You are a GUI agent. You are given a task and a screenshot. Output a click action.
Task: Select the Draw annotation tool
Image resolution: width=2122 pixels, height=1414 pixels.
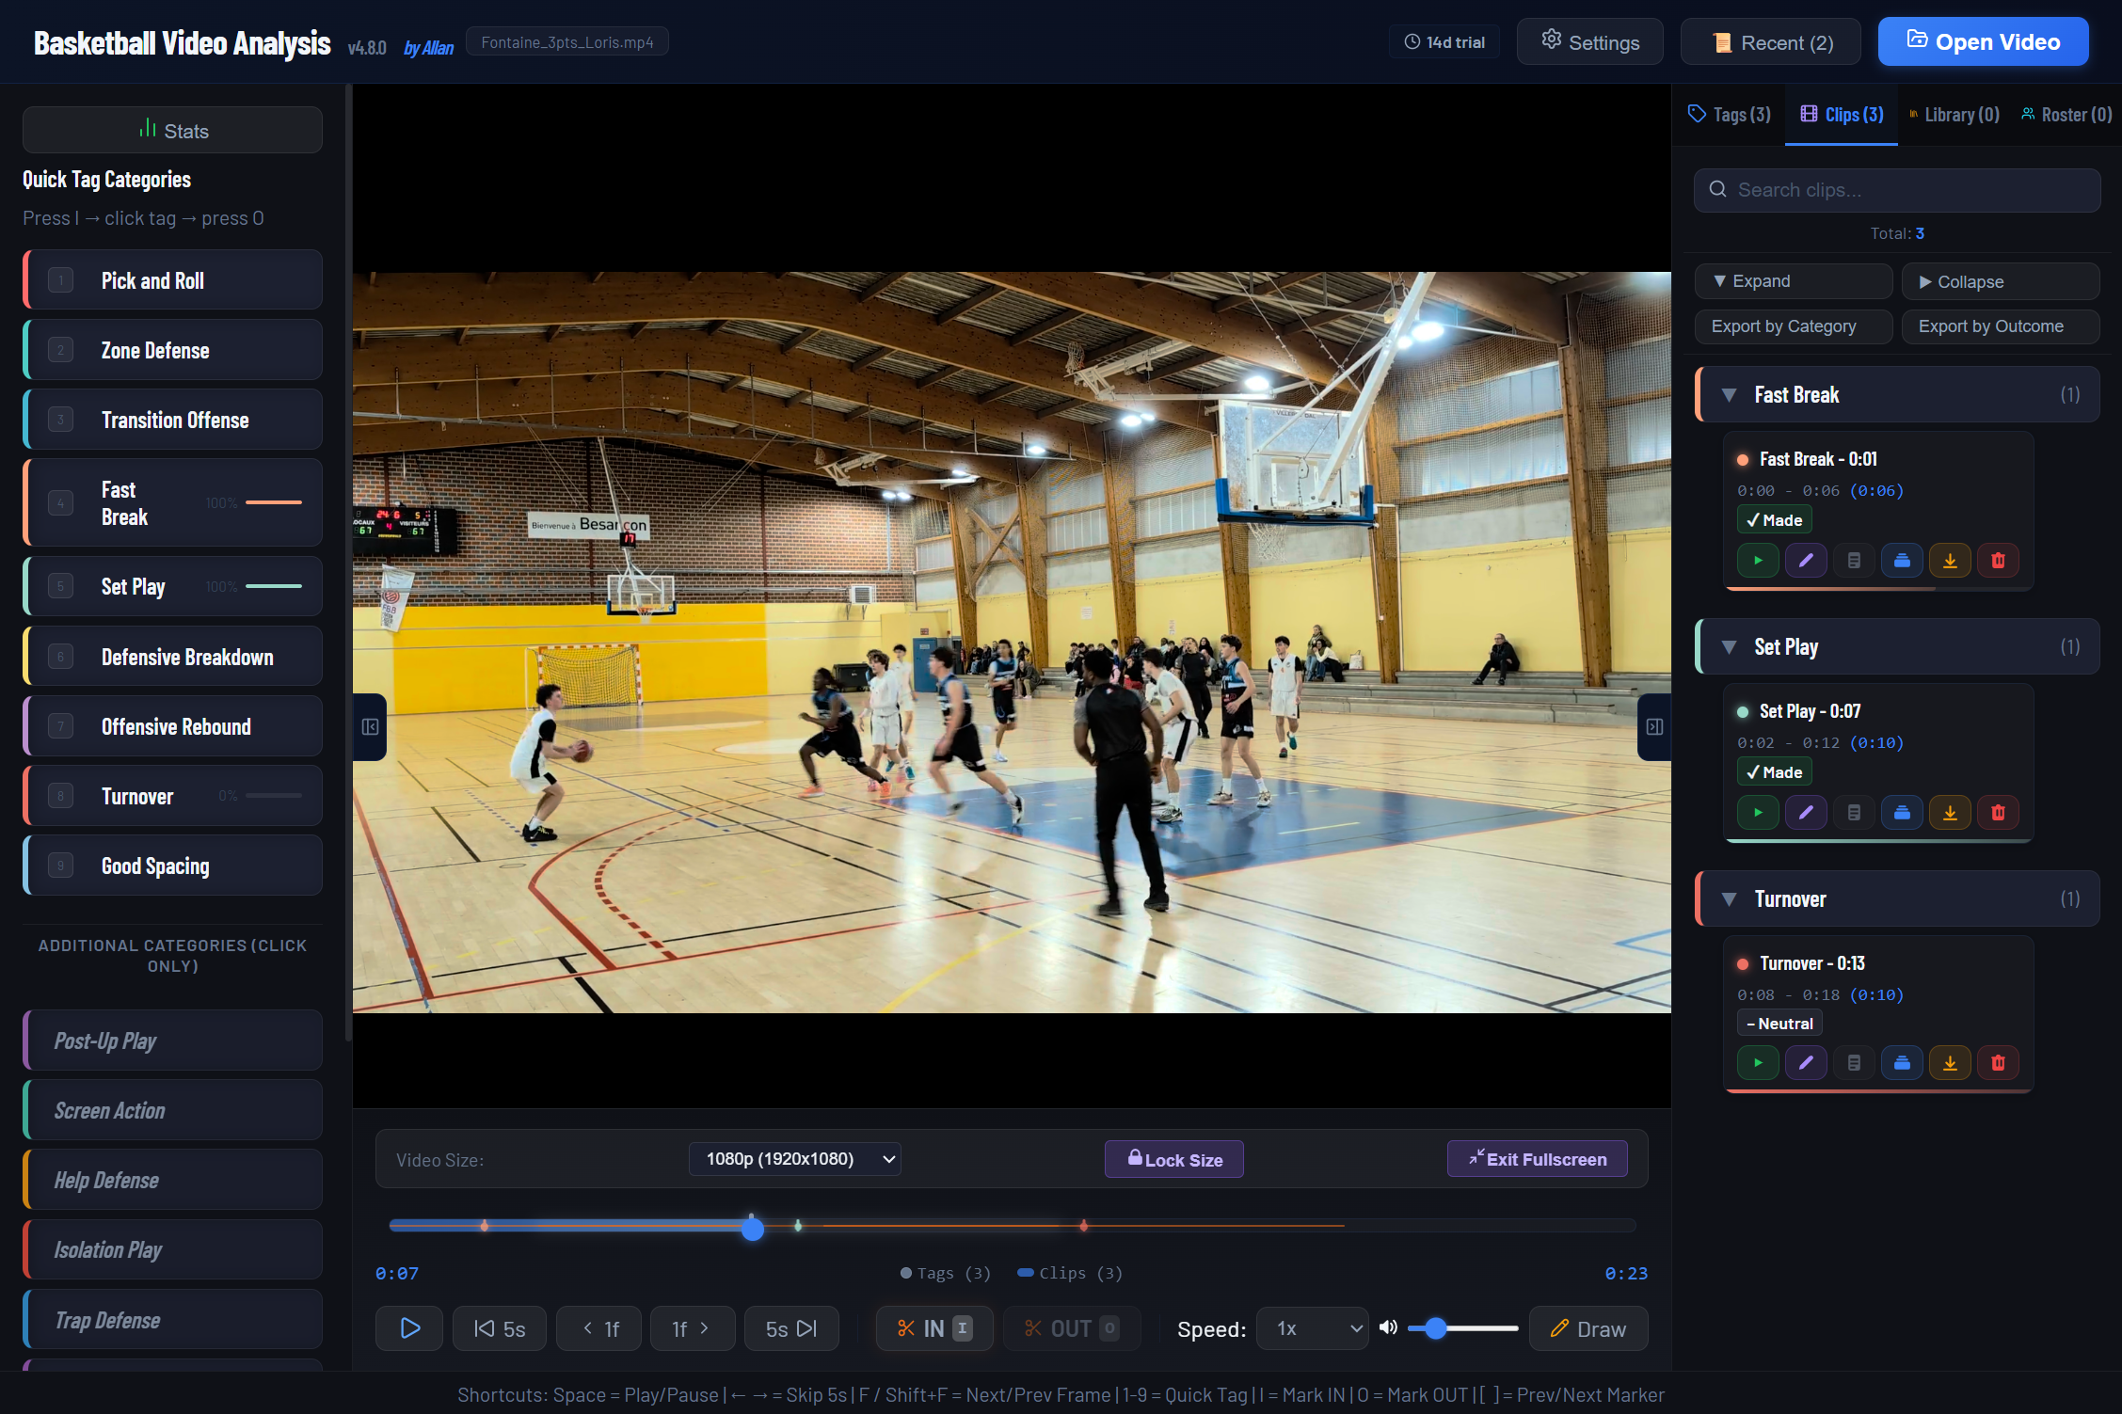tap(1588, 1328)
